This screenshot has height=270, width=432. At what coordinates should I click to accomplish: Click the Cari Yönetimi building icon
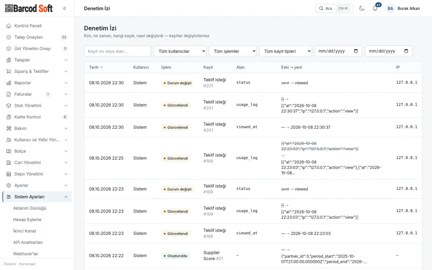click(x=9, y=162)
